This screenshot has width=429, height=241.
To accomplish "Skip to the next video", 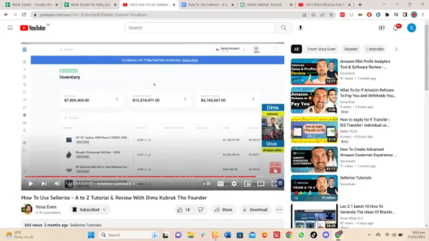I will [x=44, y=184].
